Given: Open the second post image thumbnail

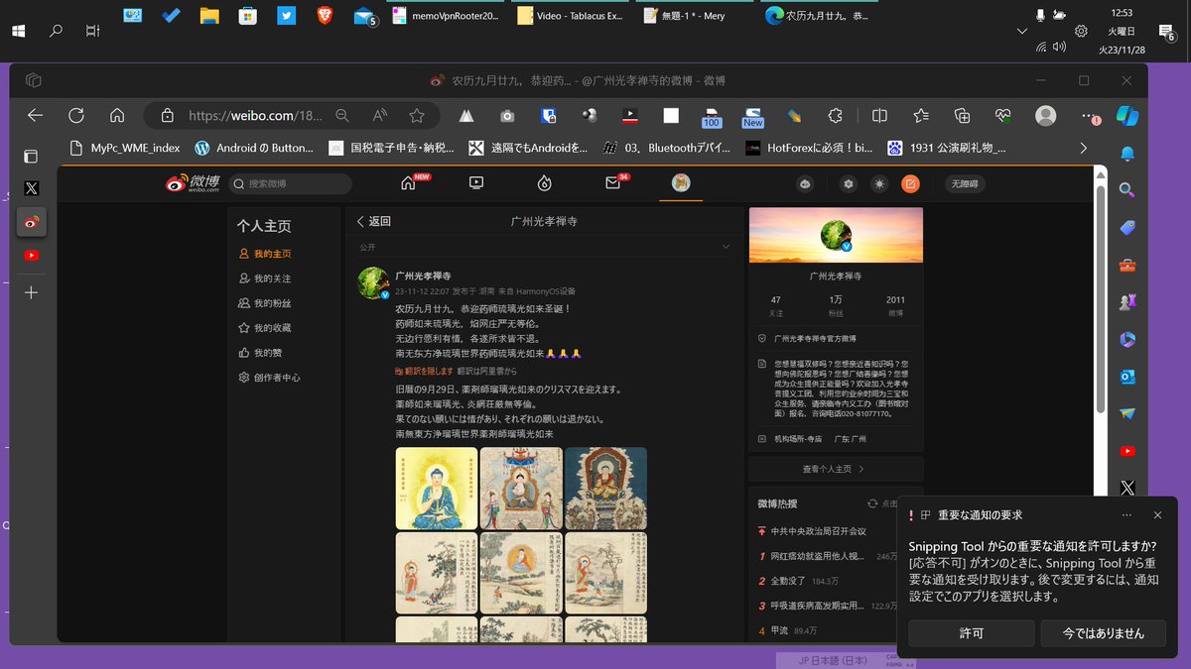Looking at the screenshot, I should (x=521, y=488).
